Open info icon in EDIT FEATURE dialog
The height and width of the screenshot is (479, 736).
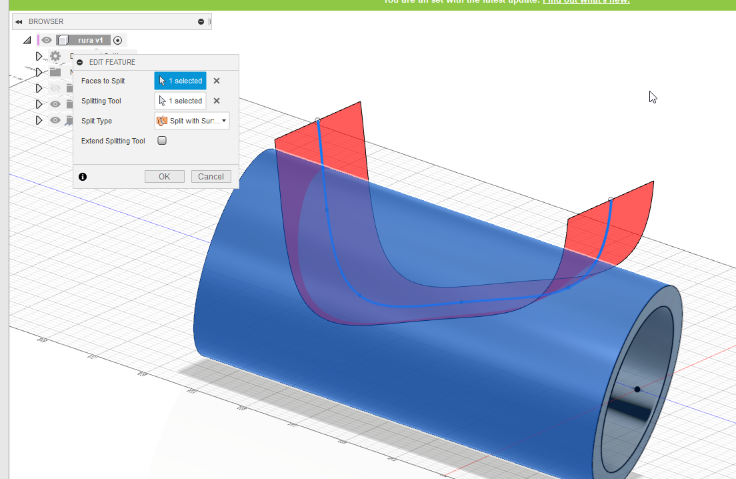[x=83, y=177]
